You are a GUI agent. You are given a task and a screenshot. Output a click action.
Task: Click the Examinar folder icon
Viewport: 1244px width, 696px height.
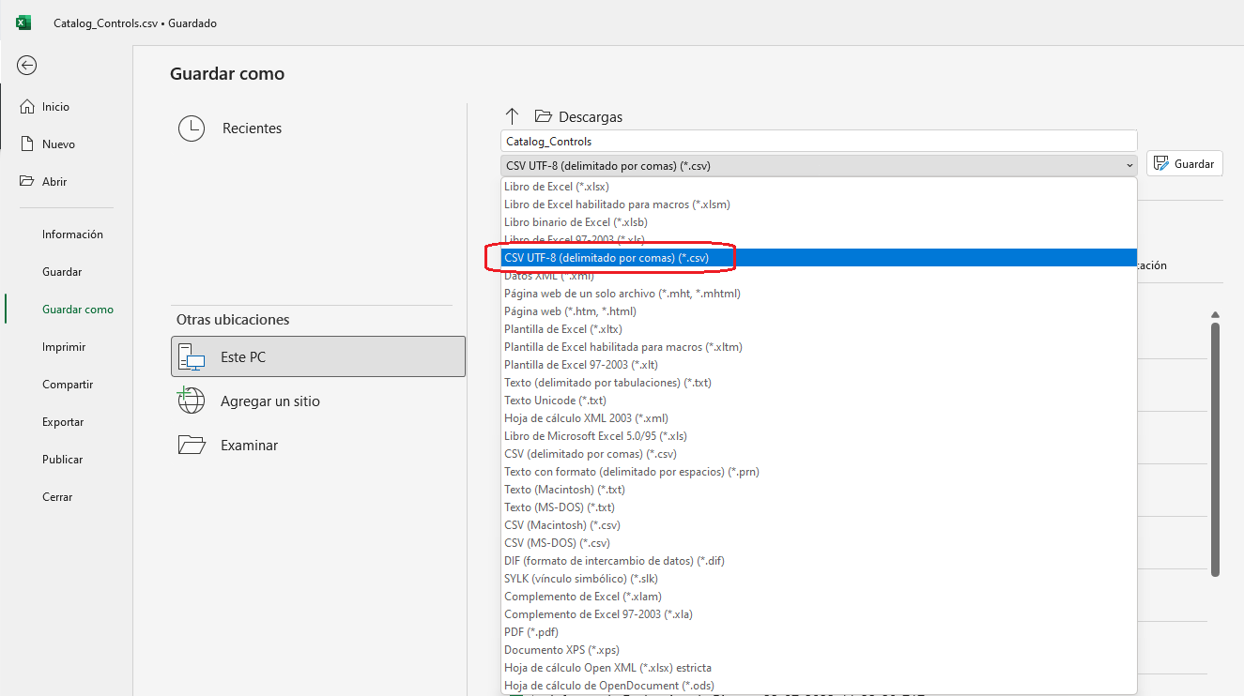click(192, 446)
